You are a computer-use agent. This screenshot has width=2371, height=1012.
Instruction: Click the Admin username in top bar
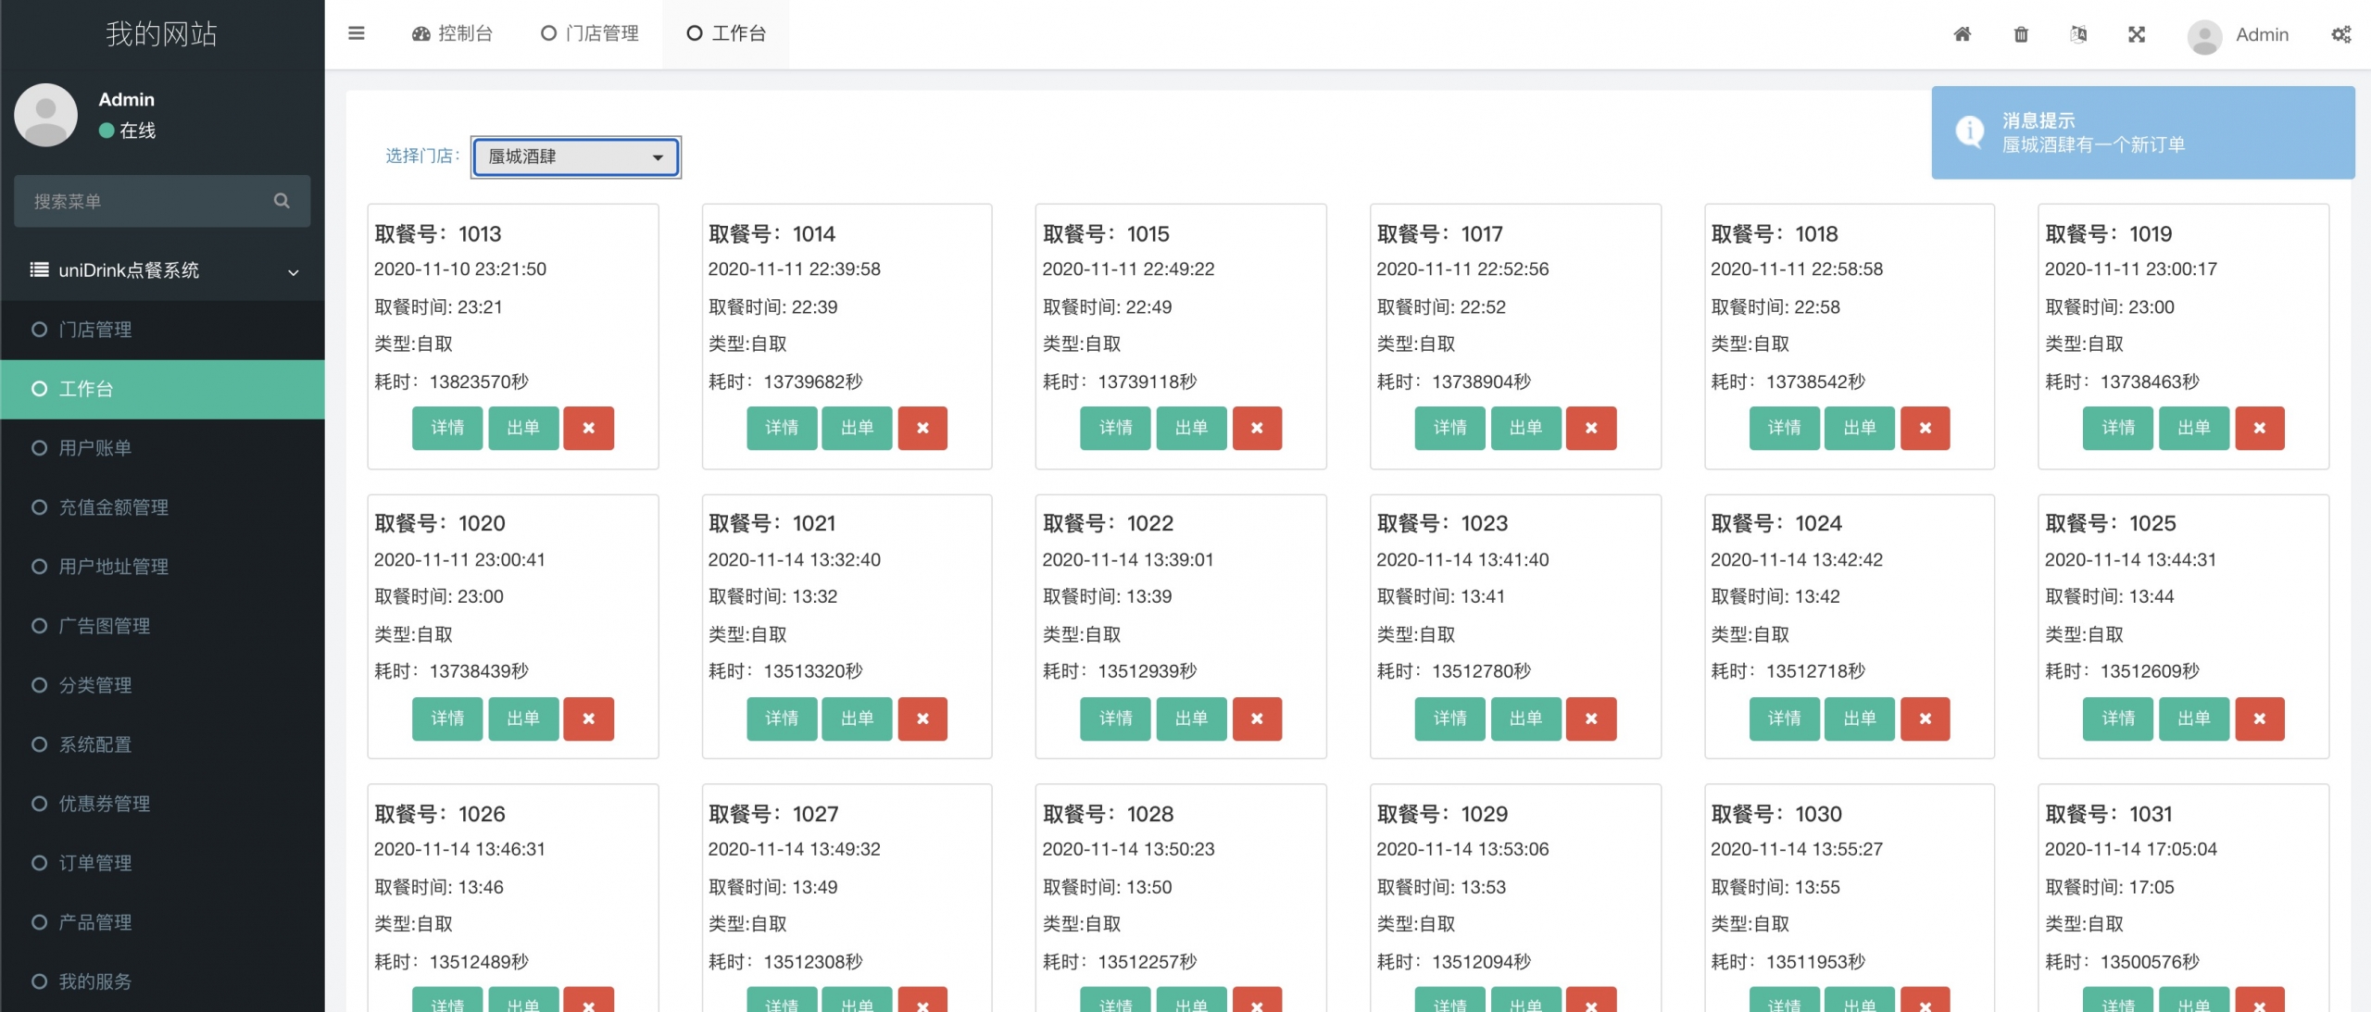point(2262,35)
